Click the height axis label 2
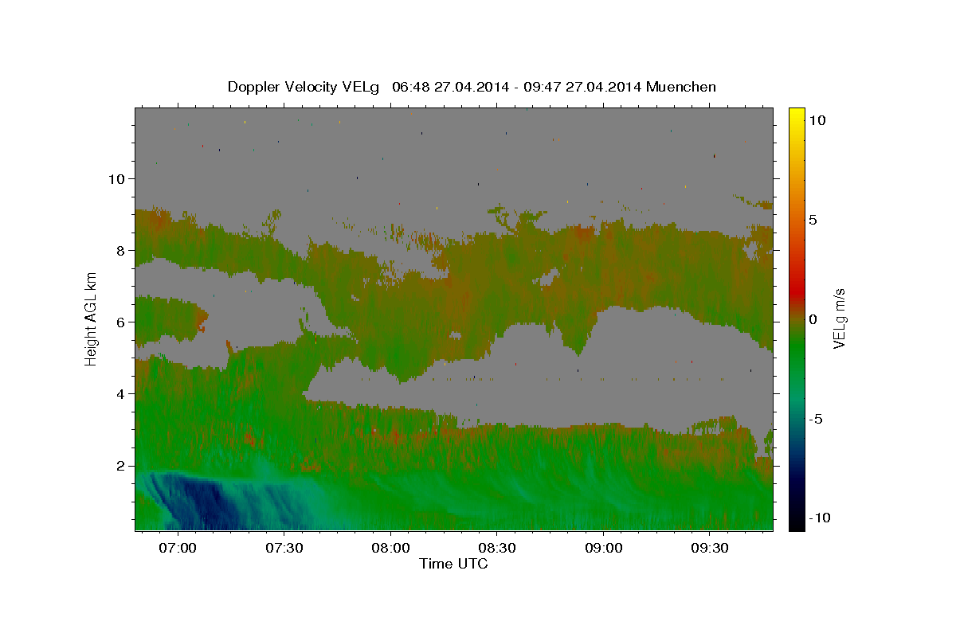Screen dimensions: 956x637 pos(119,465)
